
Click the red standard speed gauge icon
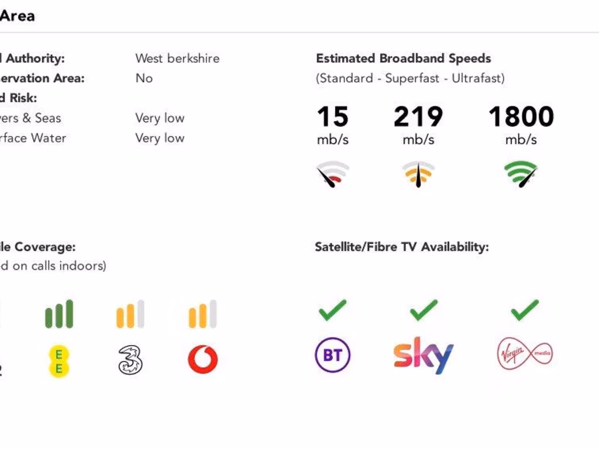pyautogui.click(x=333, y=174)
